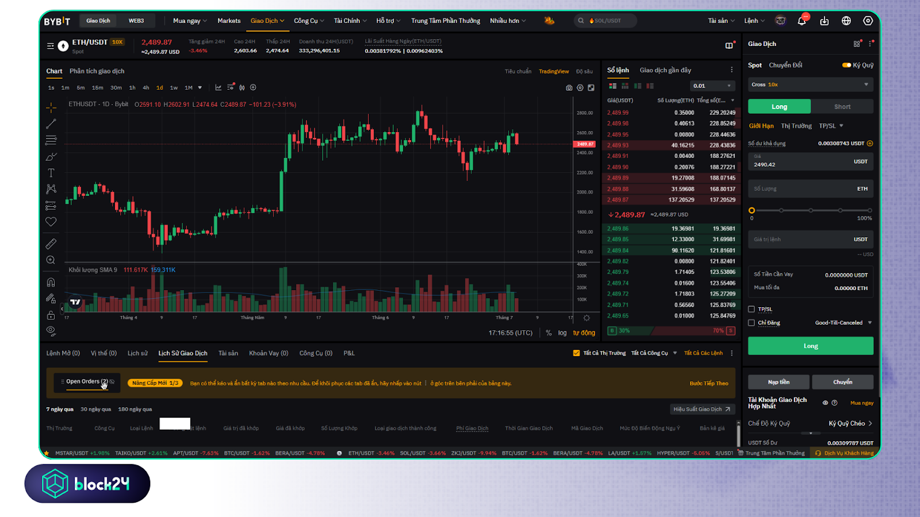Viewport: 920px width, 517px height.
Task: Open Phân tích giao dịch tab
Action: click(97, 71)
